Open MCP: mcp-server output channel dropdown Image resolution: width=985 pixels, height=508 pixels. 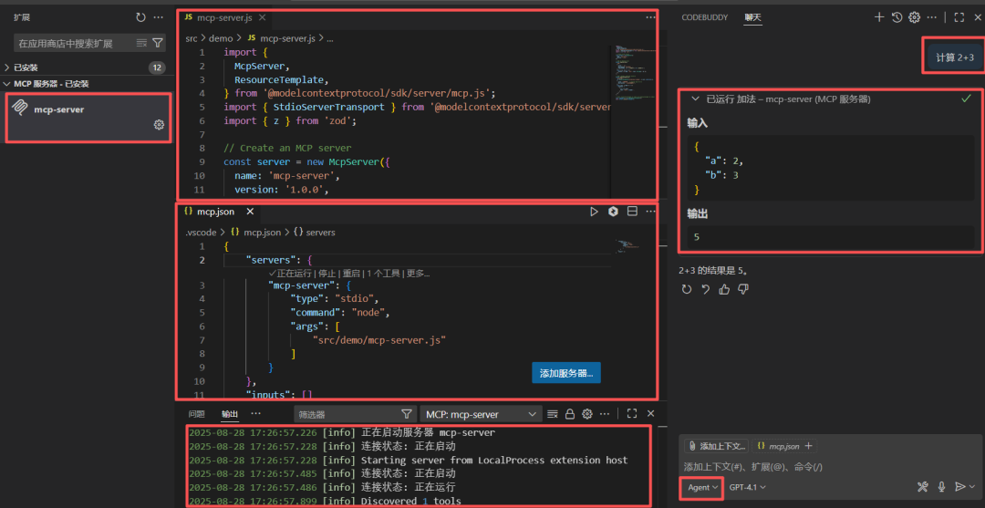pos(481,414)
